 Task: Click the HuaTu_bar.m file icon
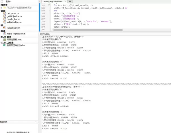[5, 19]
